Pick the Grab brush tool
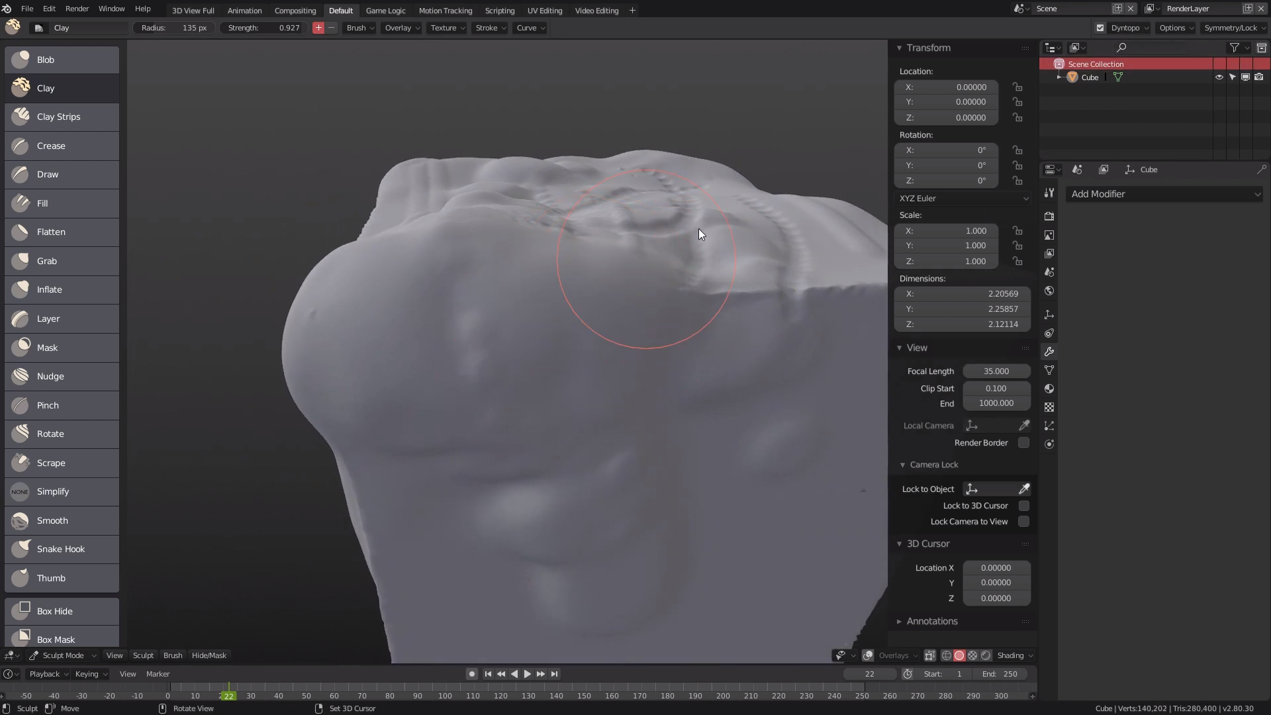 pos(61,261)
